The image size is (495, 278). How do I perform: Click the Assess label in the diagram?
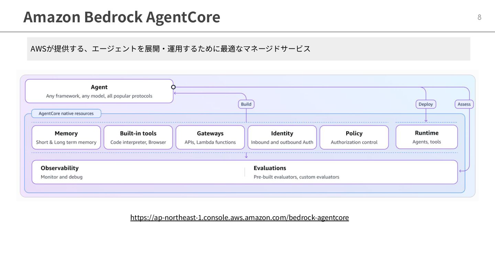point(464,104)
